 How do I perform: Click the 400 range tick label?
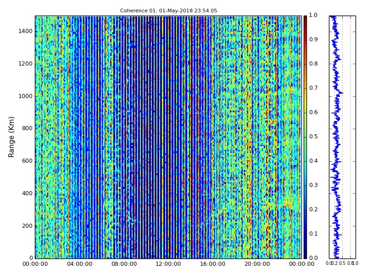coord(27,193)
